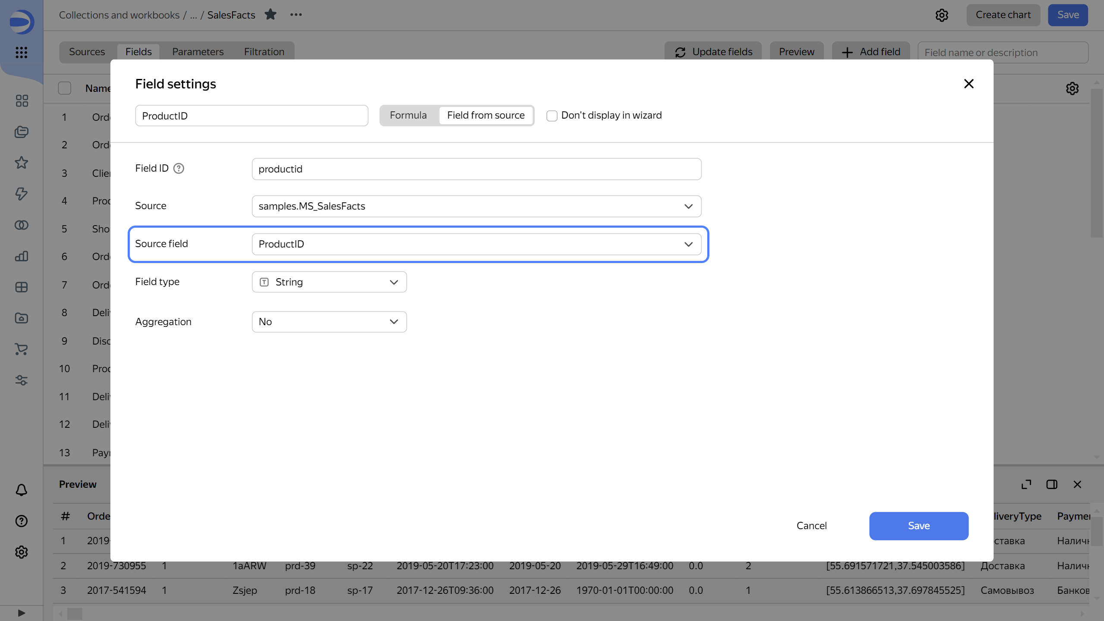Screen dimensions: 1104x621
Task: Click the Create chart button
Action: coord(1003,15)
